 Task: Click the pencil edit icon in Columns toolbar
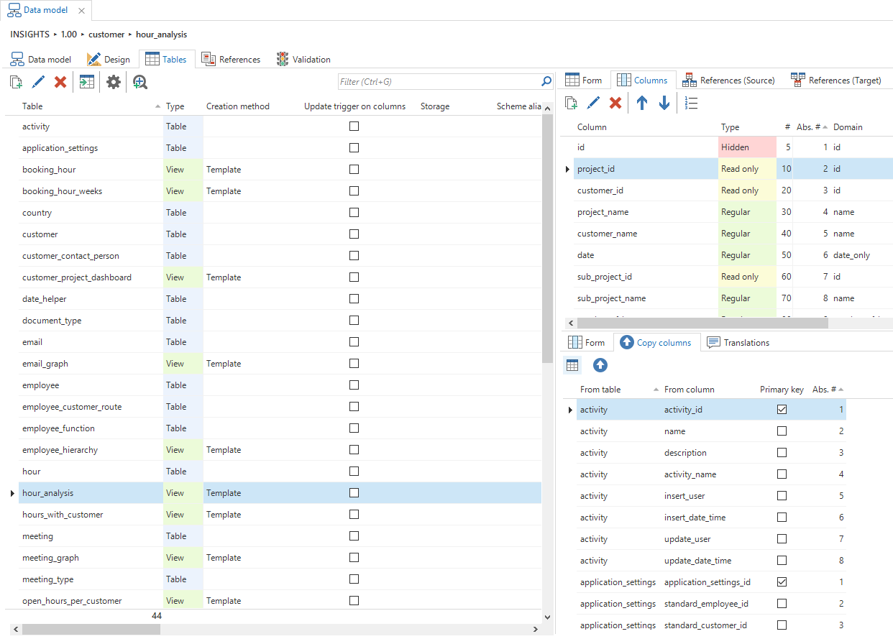pos(593,104)
